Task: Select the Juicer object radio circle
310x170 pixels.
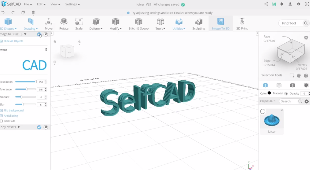Action: point(263,112)
